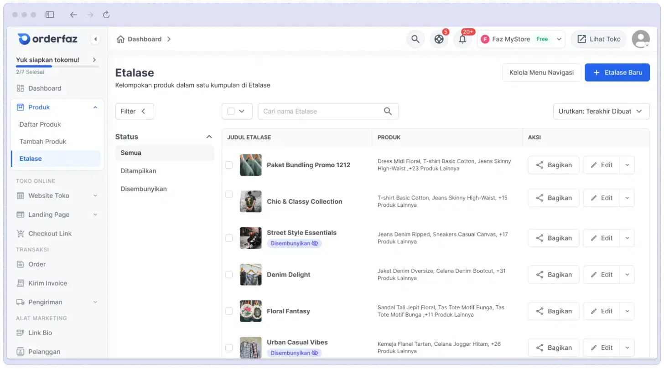The width and height of the screenshot is (664, 369).
Task: Click the Cari nama Etalase search field
Action: pyautogui.click(x=319, y=111)
